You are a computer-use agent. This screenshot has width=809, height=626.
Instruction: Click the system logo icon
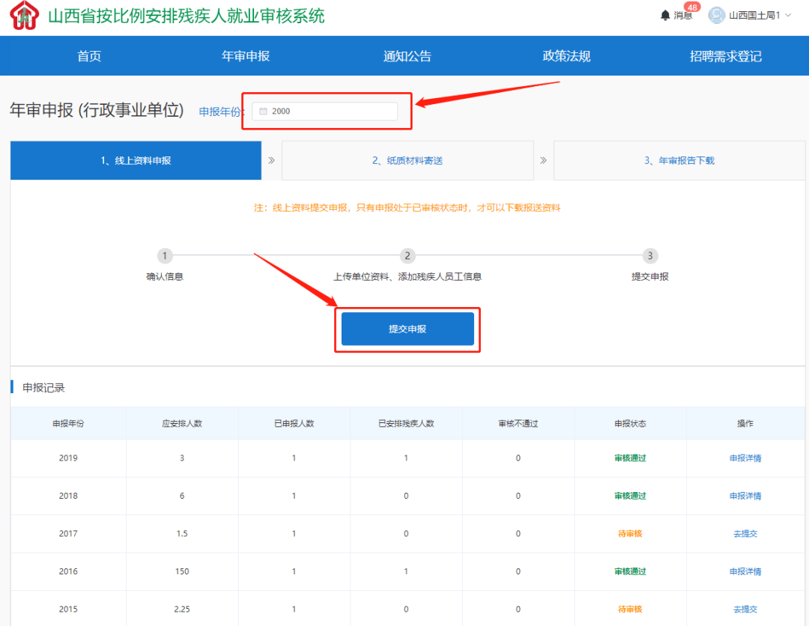[x=24, y=16]
